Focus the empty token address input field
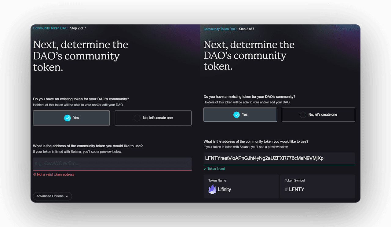This screenshot has width=391, height=227. [x=112, y=164]
